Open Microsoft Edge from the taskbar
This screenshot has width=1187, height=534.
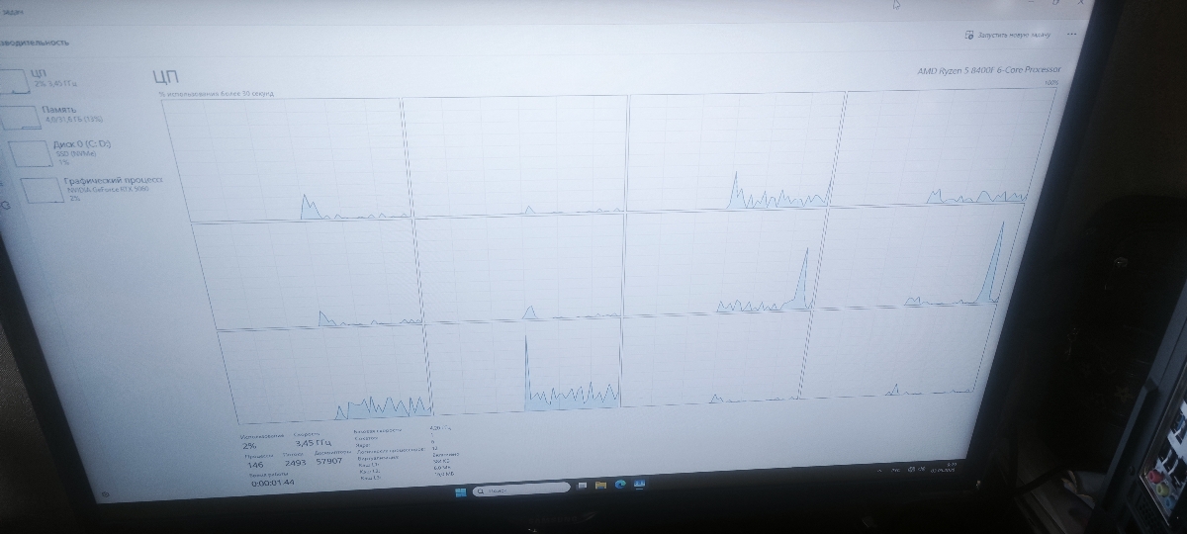620,484
